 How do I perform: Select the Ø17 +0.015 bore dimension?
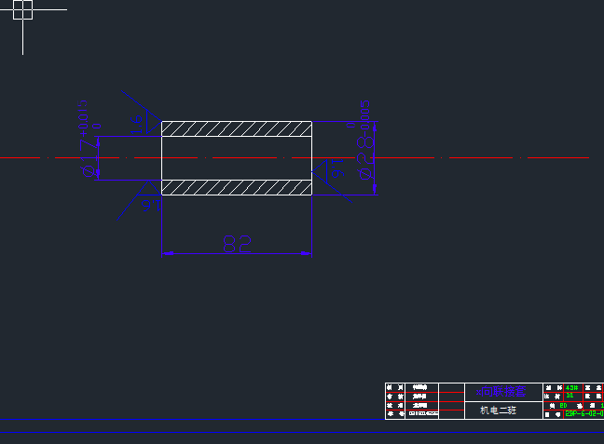tap(89, 139)
